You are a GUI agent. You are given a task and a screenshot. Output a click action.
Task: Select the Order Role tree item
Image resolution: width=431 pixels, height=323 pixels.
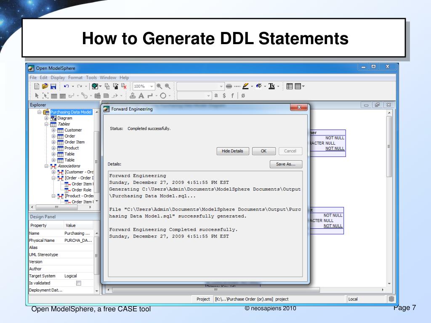coord(81,190)
